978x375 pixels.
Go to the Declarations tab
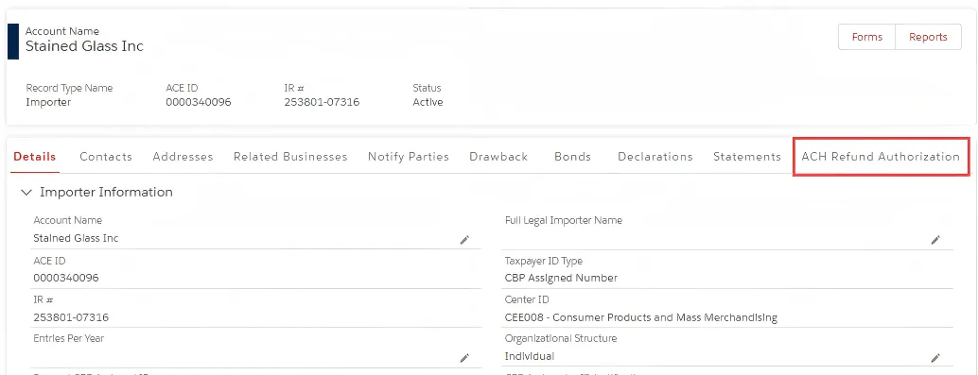[655, 157]
